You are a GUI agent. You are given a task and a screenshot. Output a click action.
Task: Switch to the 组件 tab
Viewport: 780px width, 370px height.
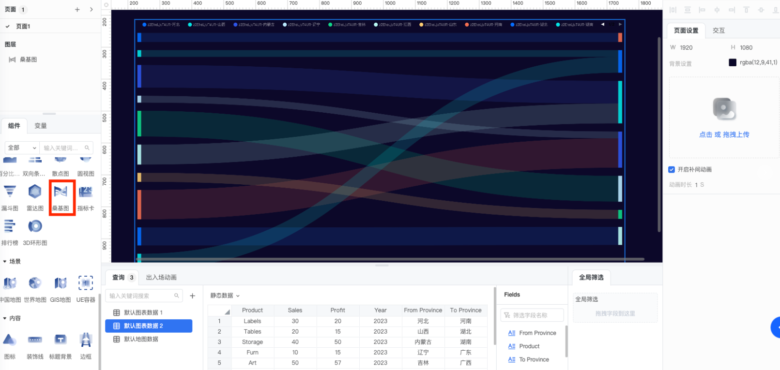point(15,126)
